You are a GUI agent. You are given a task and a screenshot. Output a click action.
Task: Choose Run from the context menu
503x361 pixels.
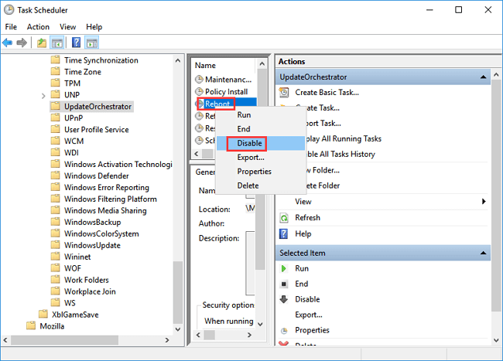pos(261,115)
